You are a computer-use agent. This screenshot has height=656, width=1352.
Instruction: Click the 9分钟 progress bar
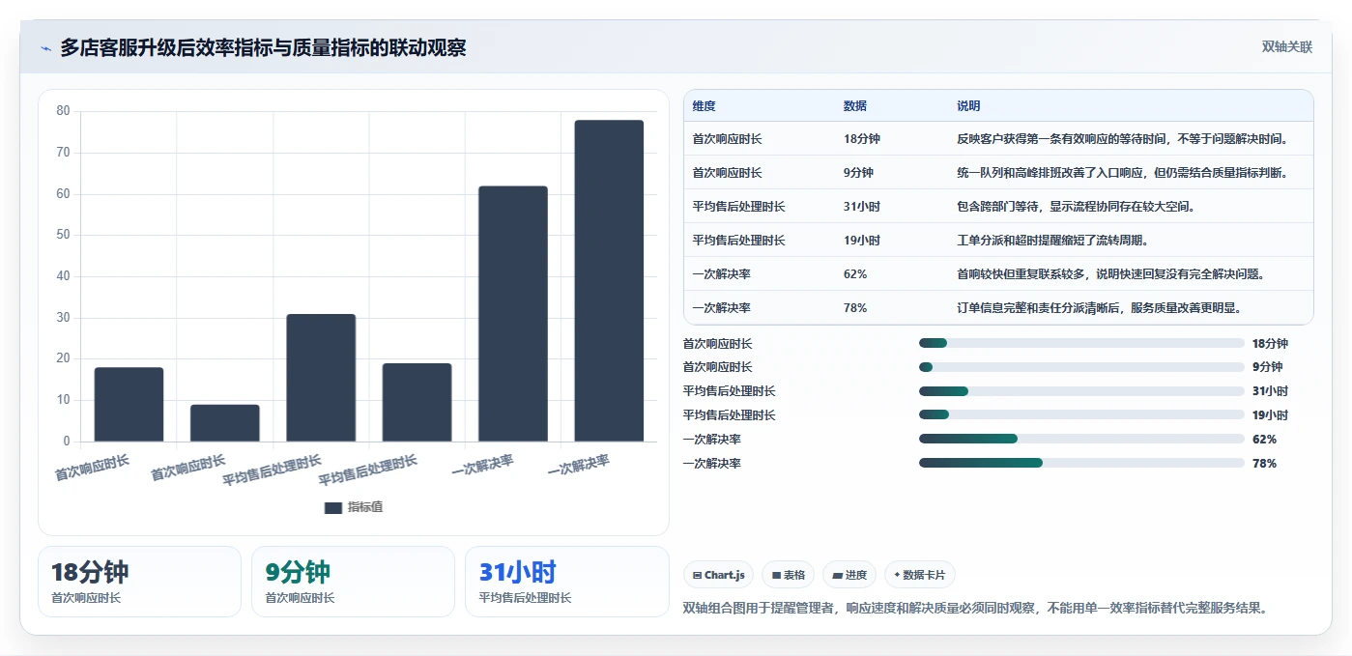pyautogui.click(x=1081, y=367)
